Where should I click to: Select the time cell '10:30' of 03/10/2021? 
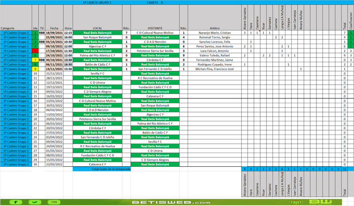(68, 41)
